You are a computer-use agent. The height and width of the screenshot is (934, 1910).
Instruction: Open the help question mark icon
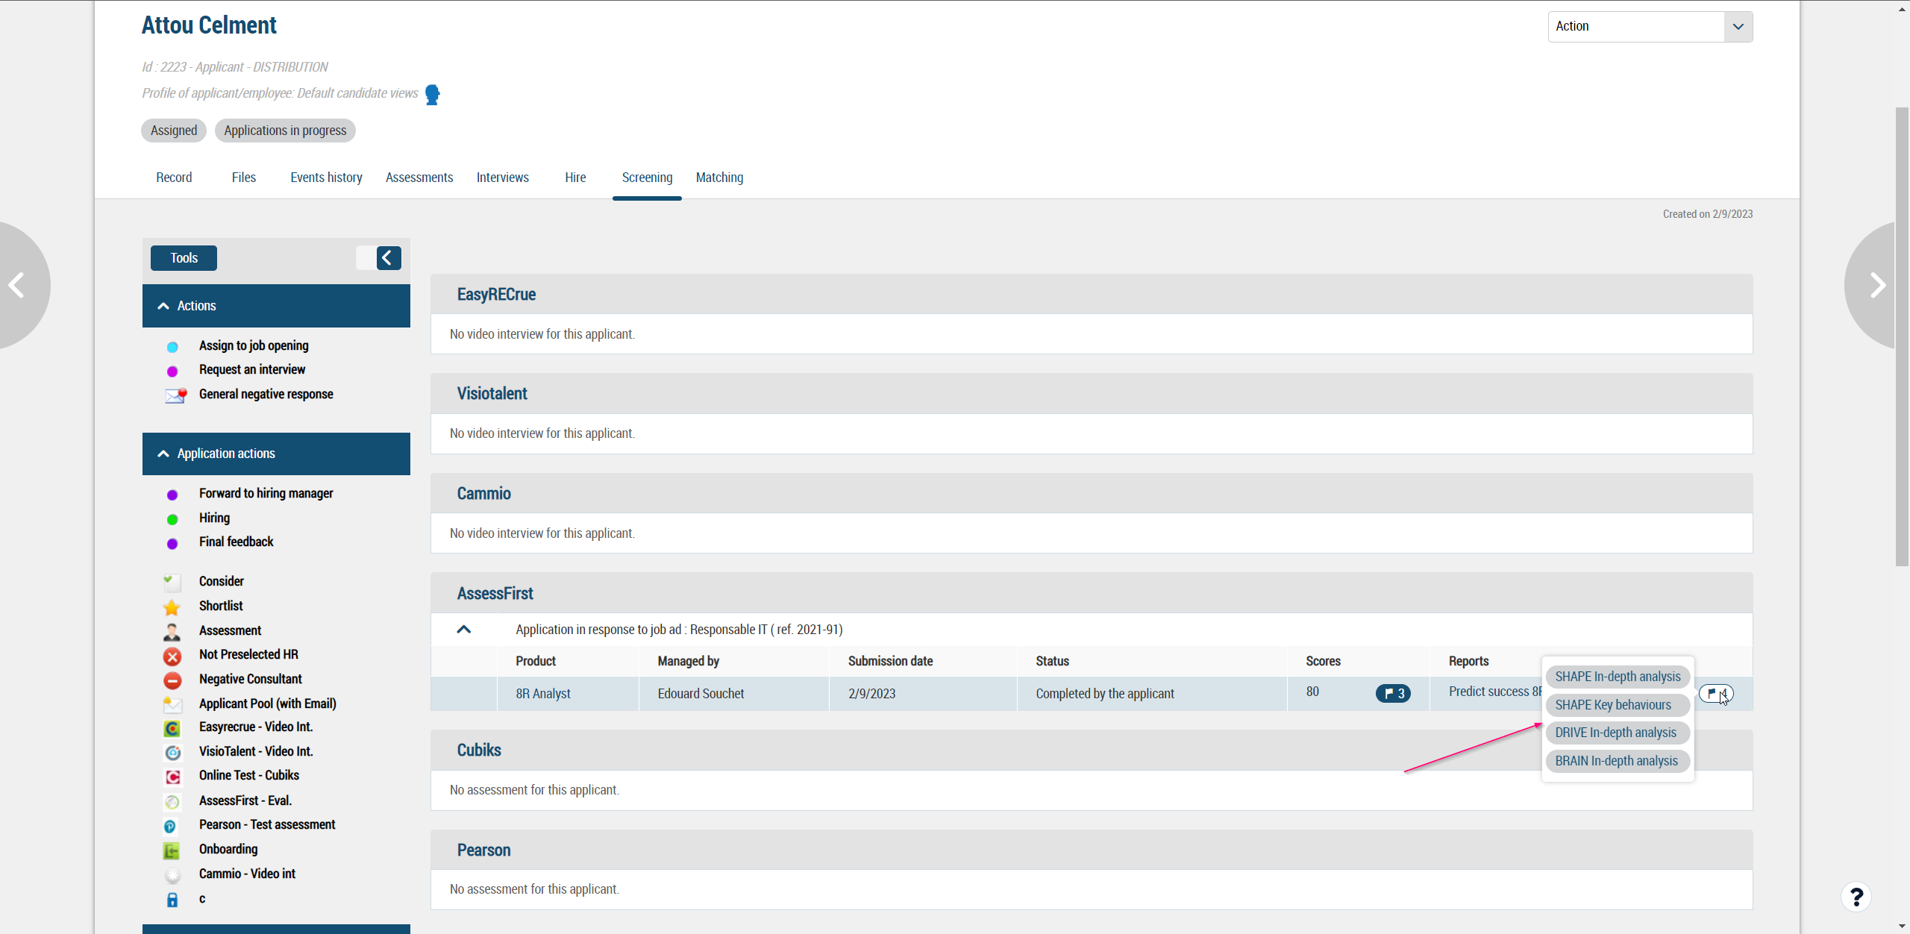(1856, 896)
